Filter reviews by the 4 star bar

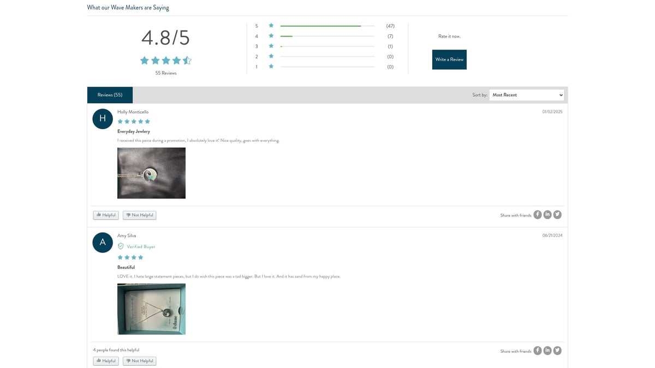326,37
